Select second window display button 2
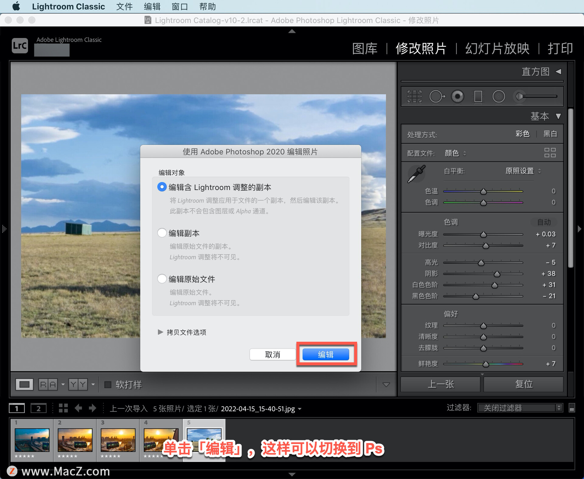The height and width of the screenshot is (479, 584). 39,408
